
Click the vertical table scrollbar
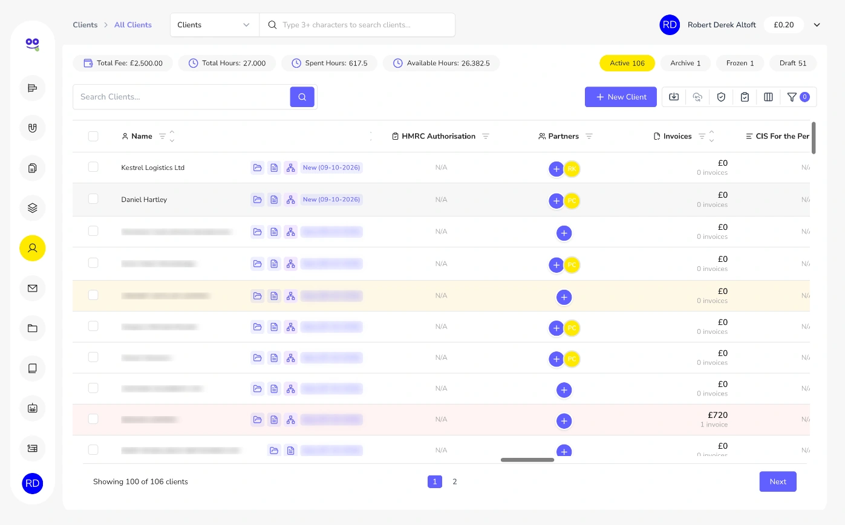click(x=814, y=138)
